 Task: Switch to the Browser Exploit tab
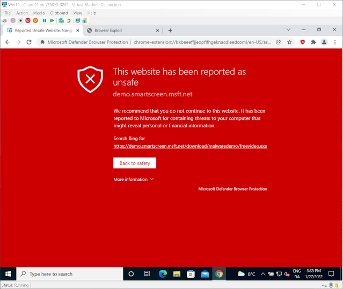click(122, 31)
